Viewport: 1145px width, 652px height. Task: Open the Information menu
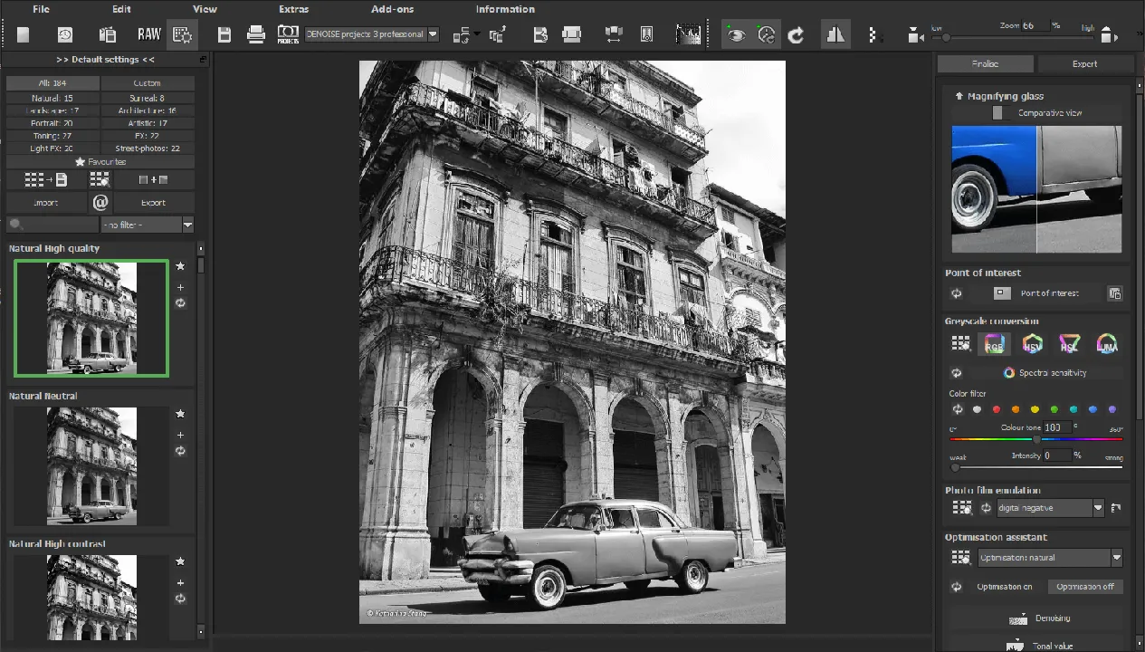(505, 9)
